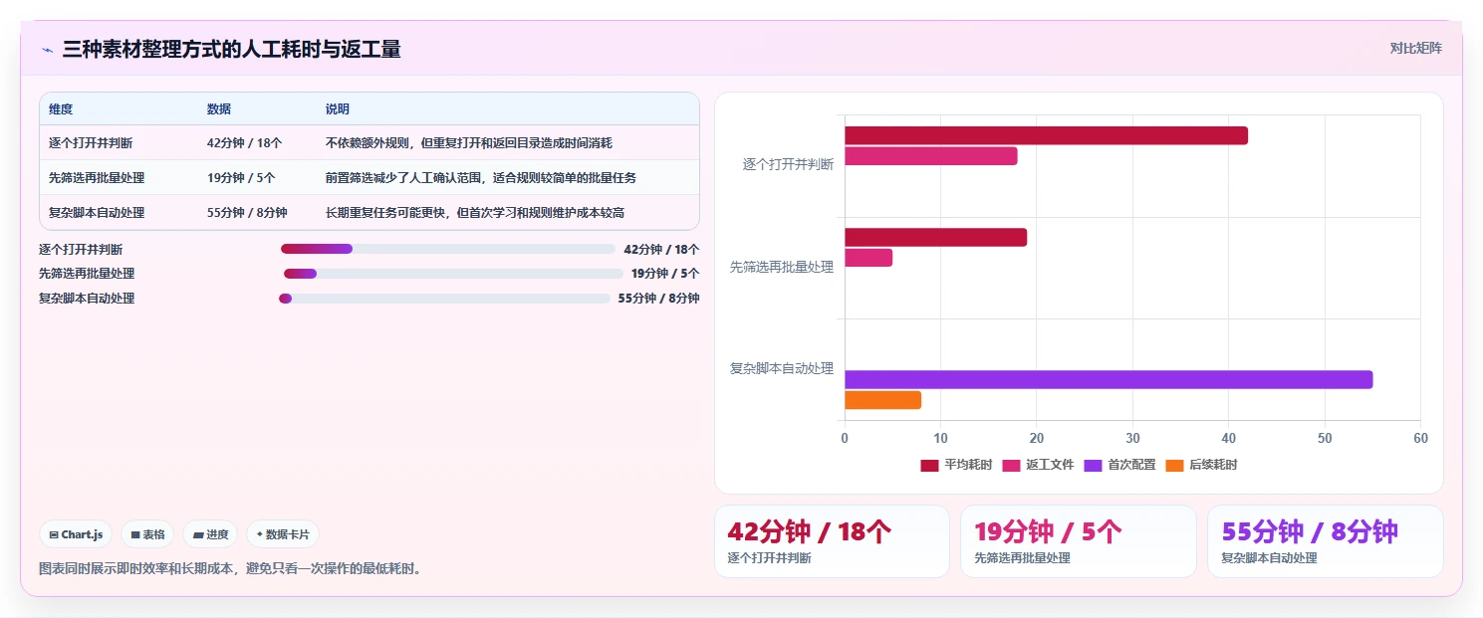Viewport: 1483px width, 618px height.
Task: Click progress row label 复杂脚本自动处理
Action: click(x=87, y=299)
